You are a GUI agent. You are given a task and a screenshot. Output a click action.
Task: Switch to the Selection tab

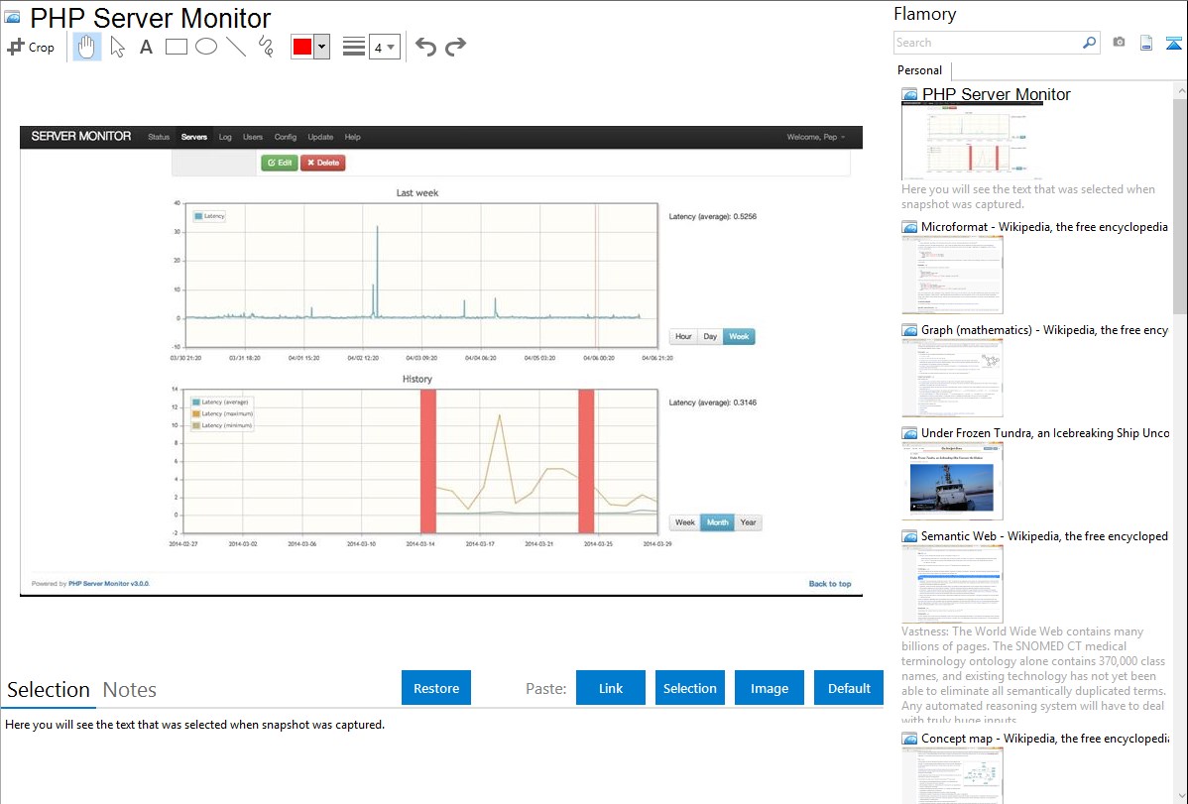point(49,690)
